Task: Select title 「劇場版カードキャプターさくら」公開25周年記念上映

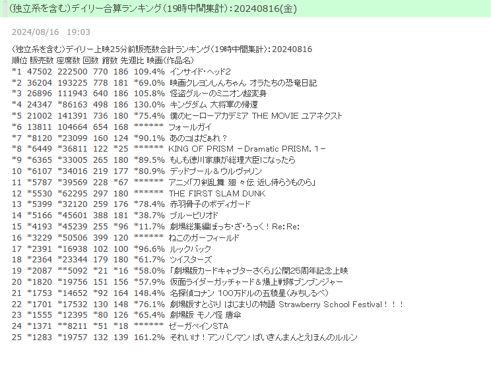Action: coord(259,271)
